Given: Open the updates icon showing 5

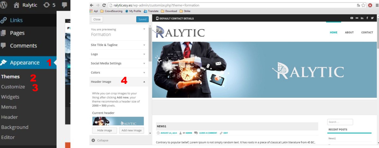Looking at the screenshot, I should 47,5.
